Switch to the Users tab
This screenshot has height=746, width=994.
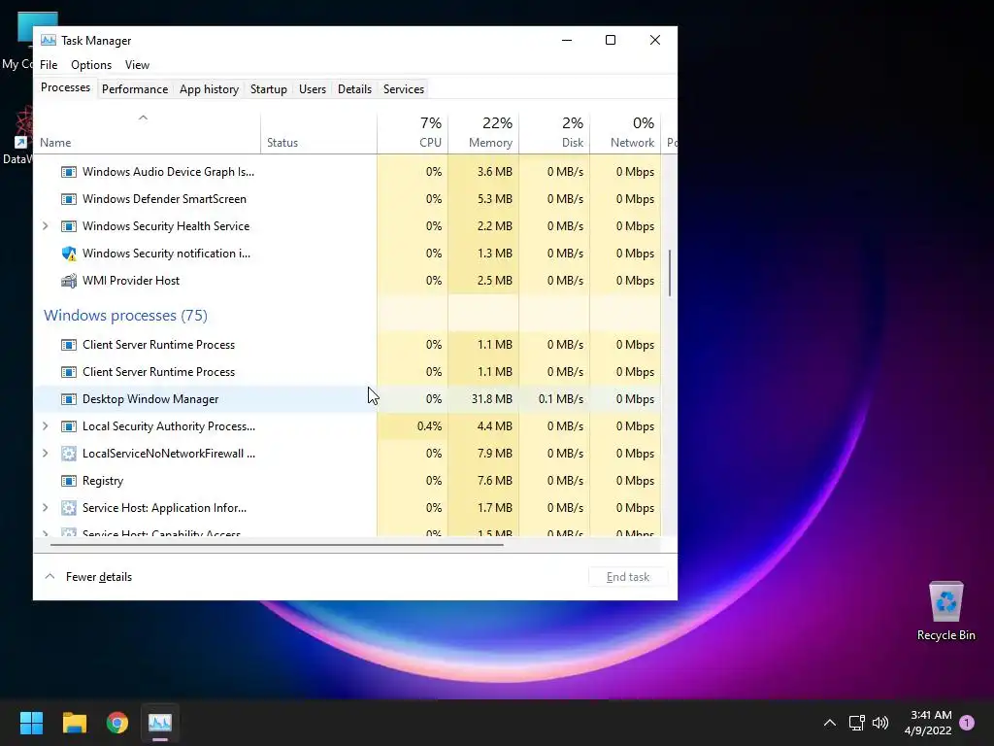tap(313, 89)
